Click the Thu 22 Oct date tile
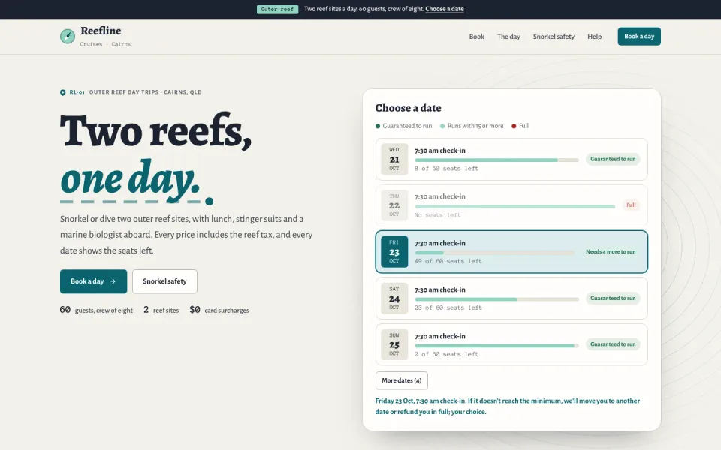 (394, 205)
